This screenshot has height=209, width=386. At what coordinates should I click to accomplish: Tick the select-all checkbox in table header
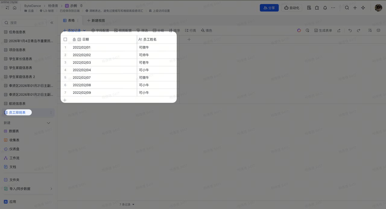click(65, 39)
